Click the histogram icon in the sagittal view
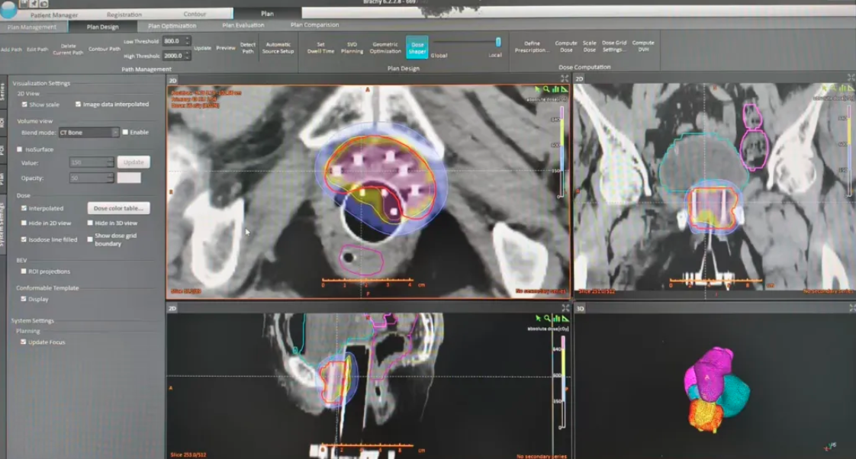The height and width of the screenshot is (459, 856). (556, 318)
